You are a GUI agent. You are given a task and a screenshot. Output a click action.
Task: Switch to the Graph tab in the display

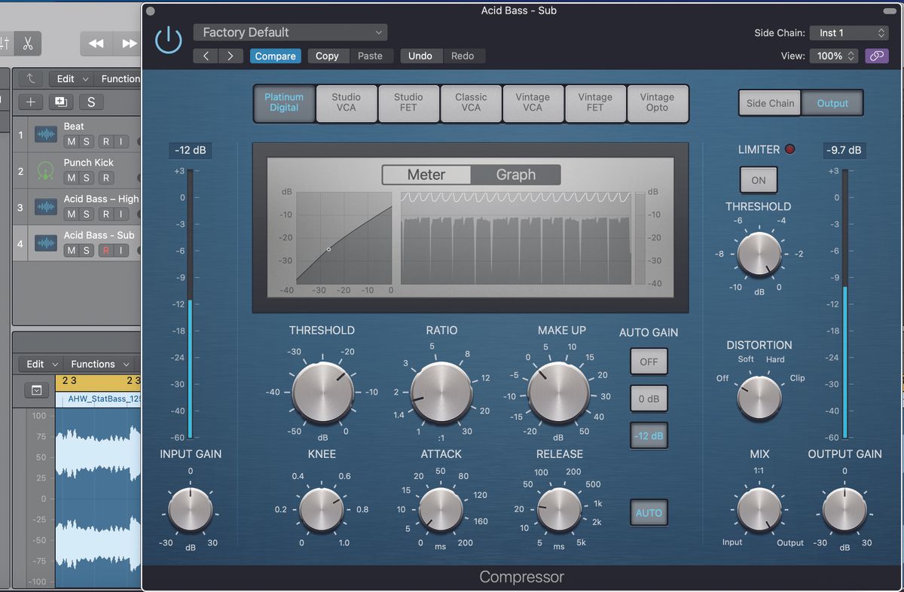516,174
